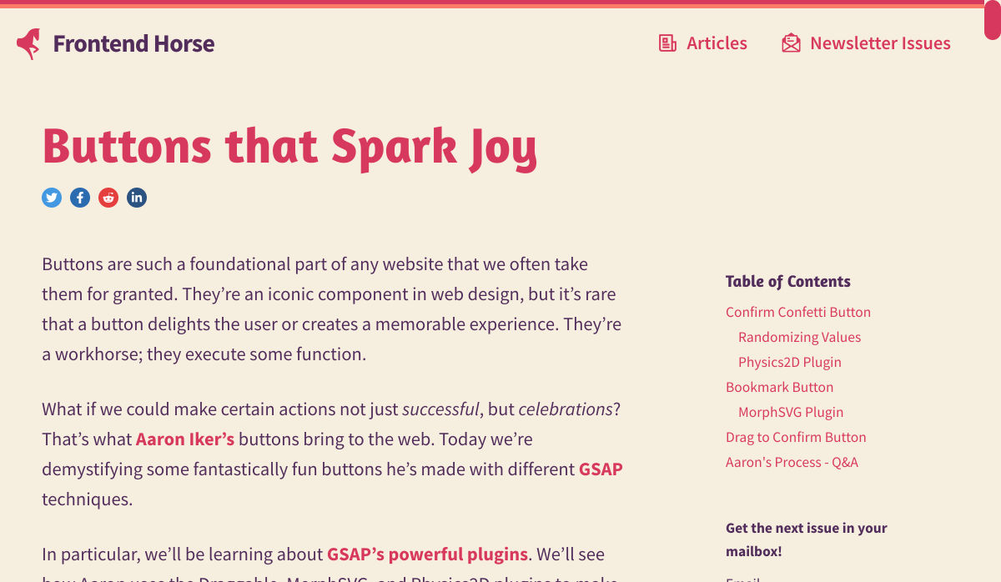Go to Bookmark Button section
1001x582 pixels.
tap(779, 387)
